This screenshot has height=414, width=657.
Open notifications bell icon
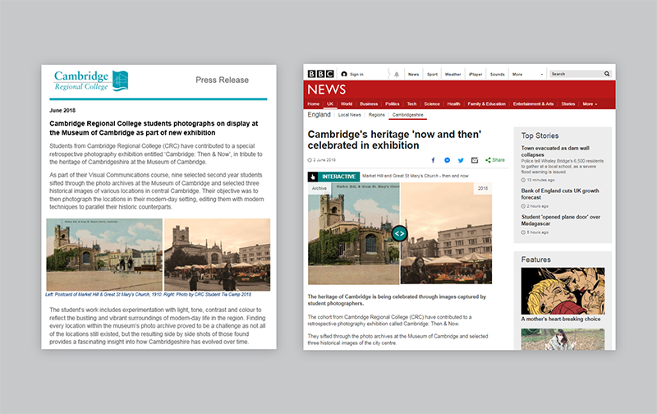397,74
